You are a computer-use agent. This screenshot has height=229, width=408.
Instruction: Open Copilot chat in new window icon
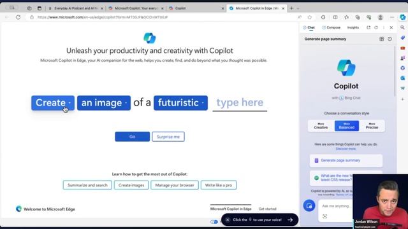368,27
